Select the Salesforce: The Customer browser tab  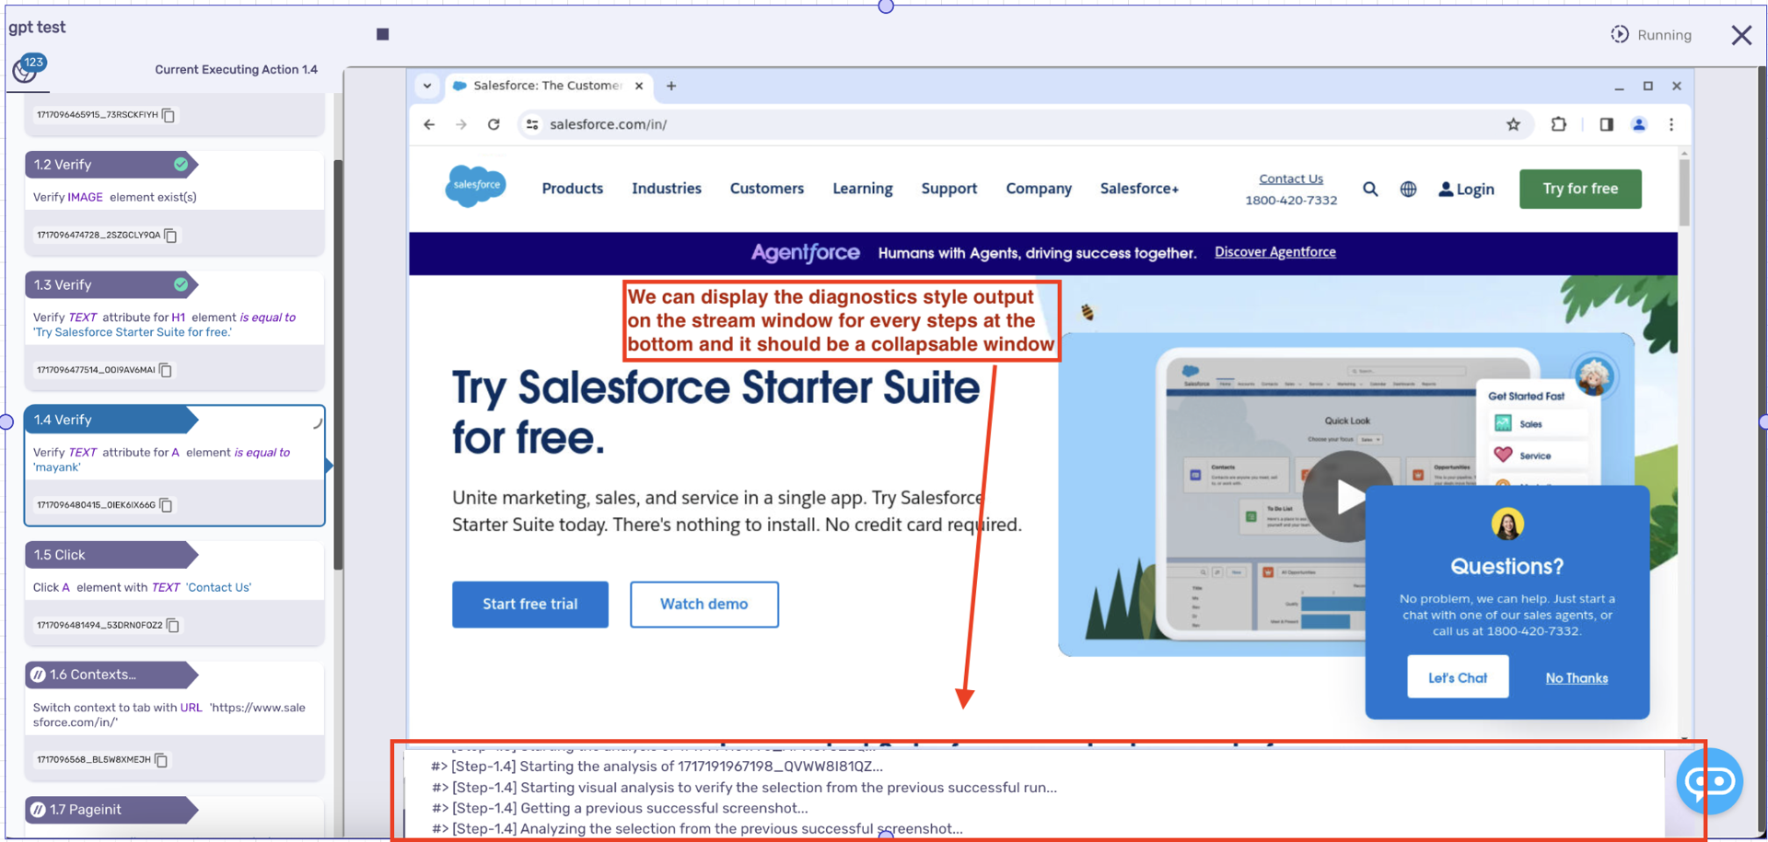pos(549,86)
